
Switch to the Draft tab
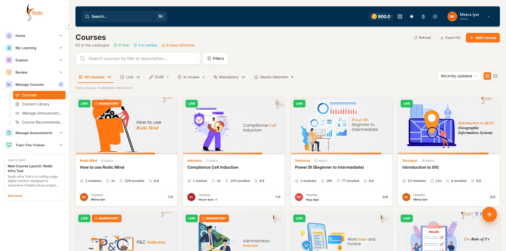(x=159, y=77)
